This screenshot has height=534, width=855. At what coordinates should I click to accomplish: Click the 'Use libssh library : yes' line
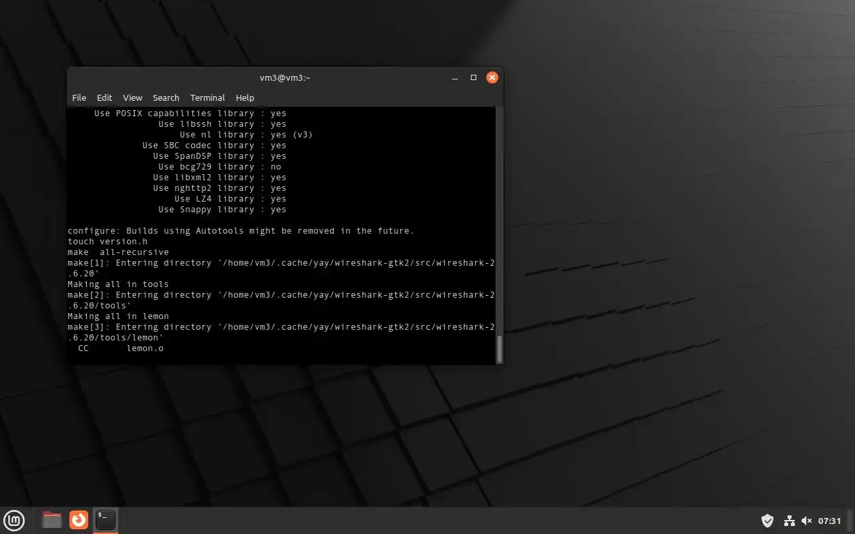pos(222,124)
